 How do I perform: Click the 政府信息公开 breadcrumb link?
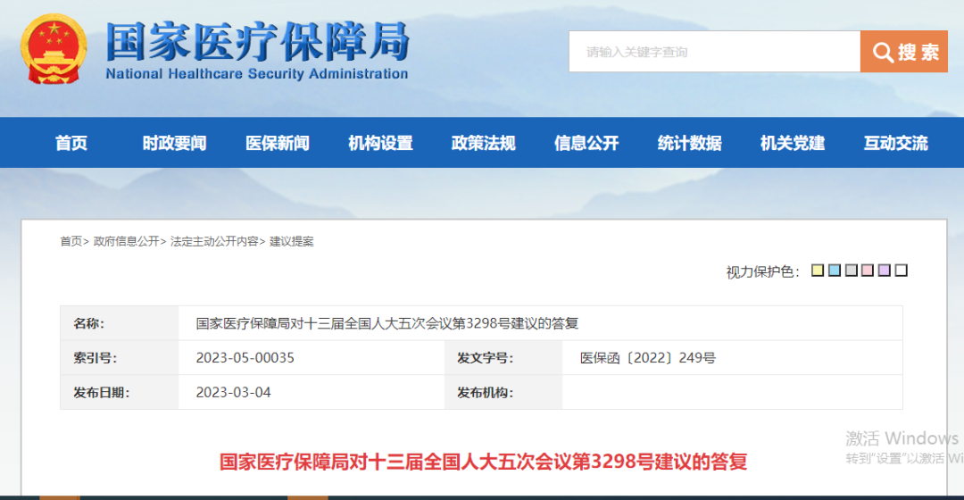point(126,241)
